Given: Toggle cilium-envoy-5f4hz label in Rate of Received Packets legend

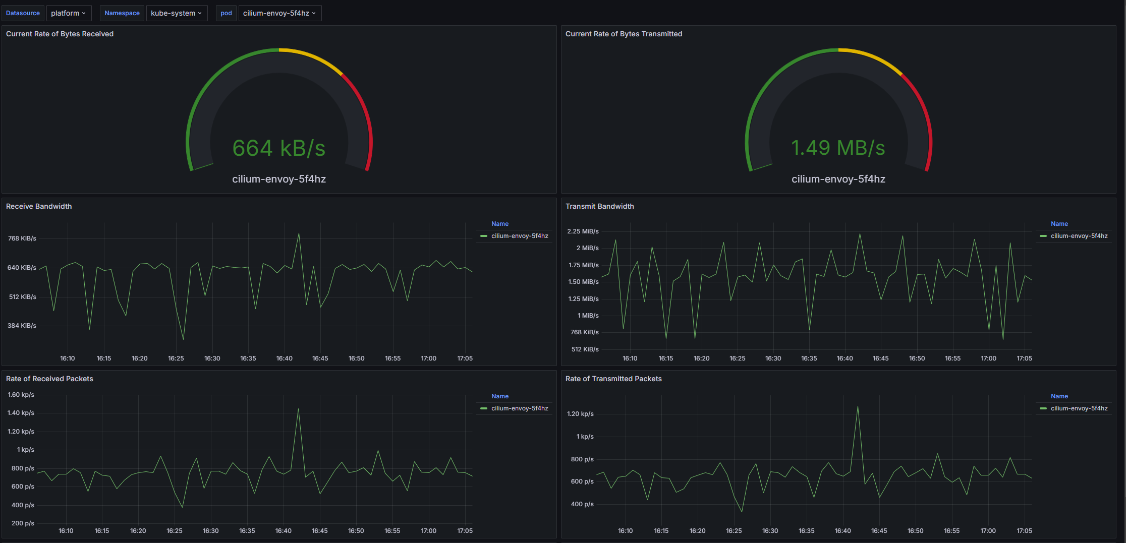Looking at the screenshot, I should pos(520,408).
